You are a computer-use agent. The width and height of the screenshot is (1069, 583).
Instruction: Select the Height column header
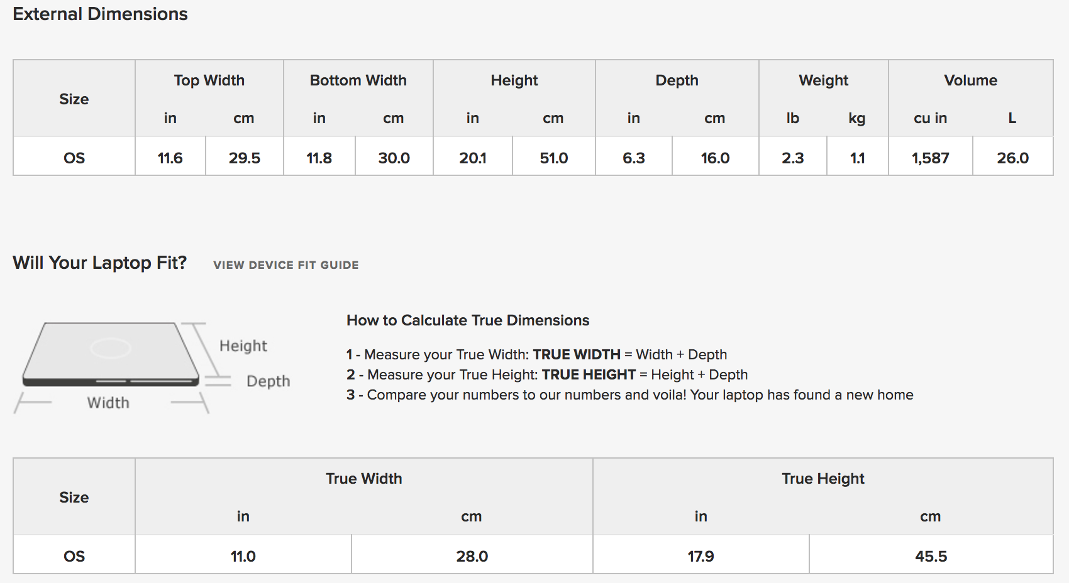coord(514,80)
